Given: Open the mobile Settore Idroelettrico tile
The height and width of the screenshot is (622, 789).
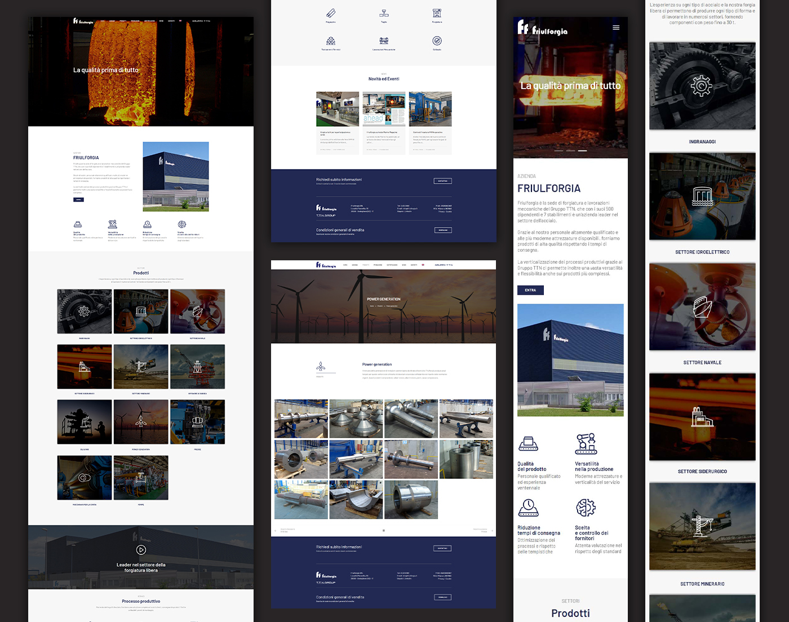Looking at the screenshot, I should tap(702, 196).
